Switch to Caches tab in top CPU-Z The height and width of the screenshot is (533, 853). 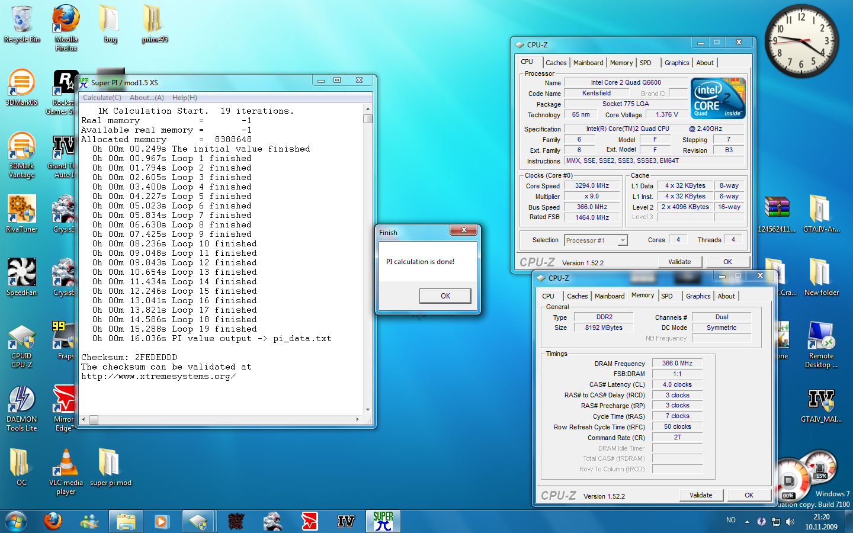coord(556,63)
